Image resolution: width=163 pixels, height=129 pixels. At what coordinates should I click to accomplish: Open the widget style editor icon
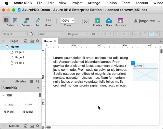(32, 34)
